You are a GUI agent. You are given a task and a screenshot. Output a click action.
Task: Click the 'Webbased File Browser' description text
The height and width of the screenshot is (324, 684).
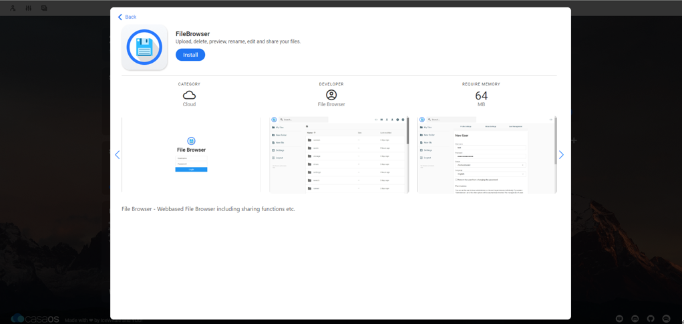pyautogui.click(x=208, y=209)
